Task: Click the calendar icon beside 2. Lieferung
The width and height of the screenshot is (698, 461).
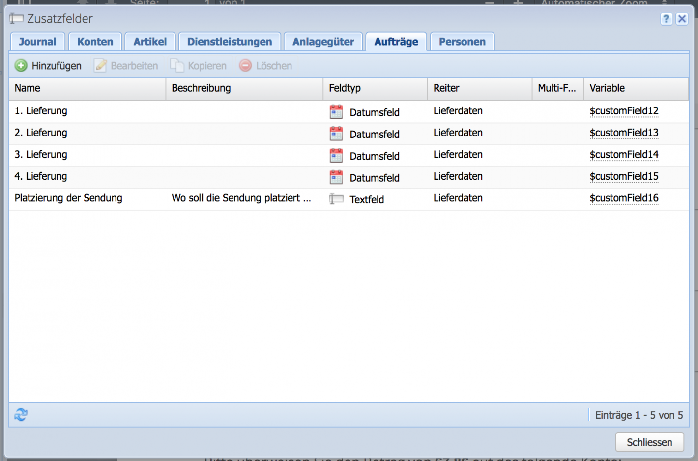Action: click(336, 134)
